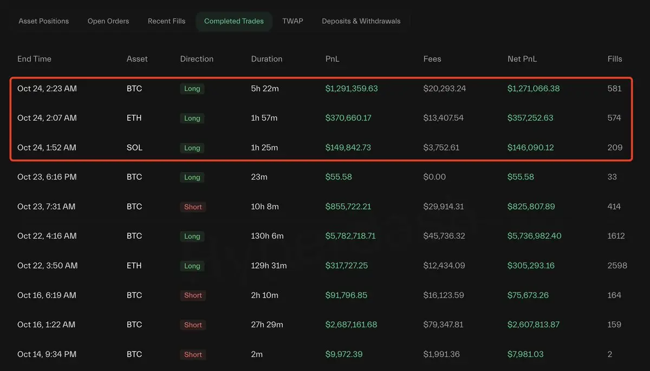650x371 pixels.
Task: Select the $5,782,718.71 PnL value
Action: point(350,236)
